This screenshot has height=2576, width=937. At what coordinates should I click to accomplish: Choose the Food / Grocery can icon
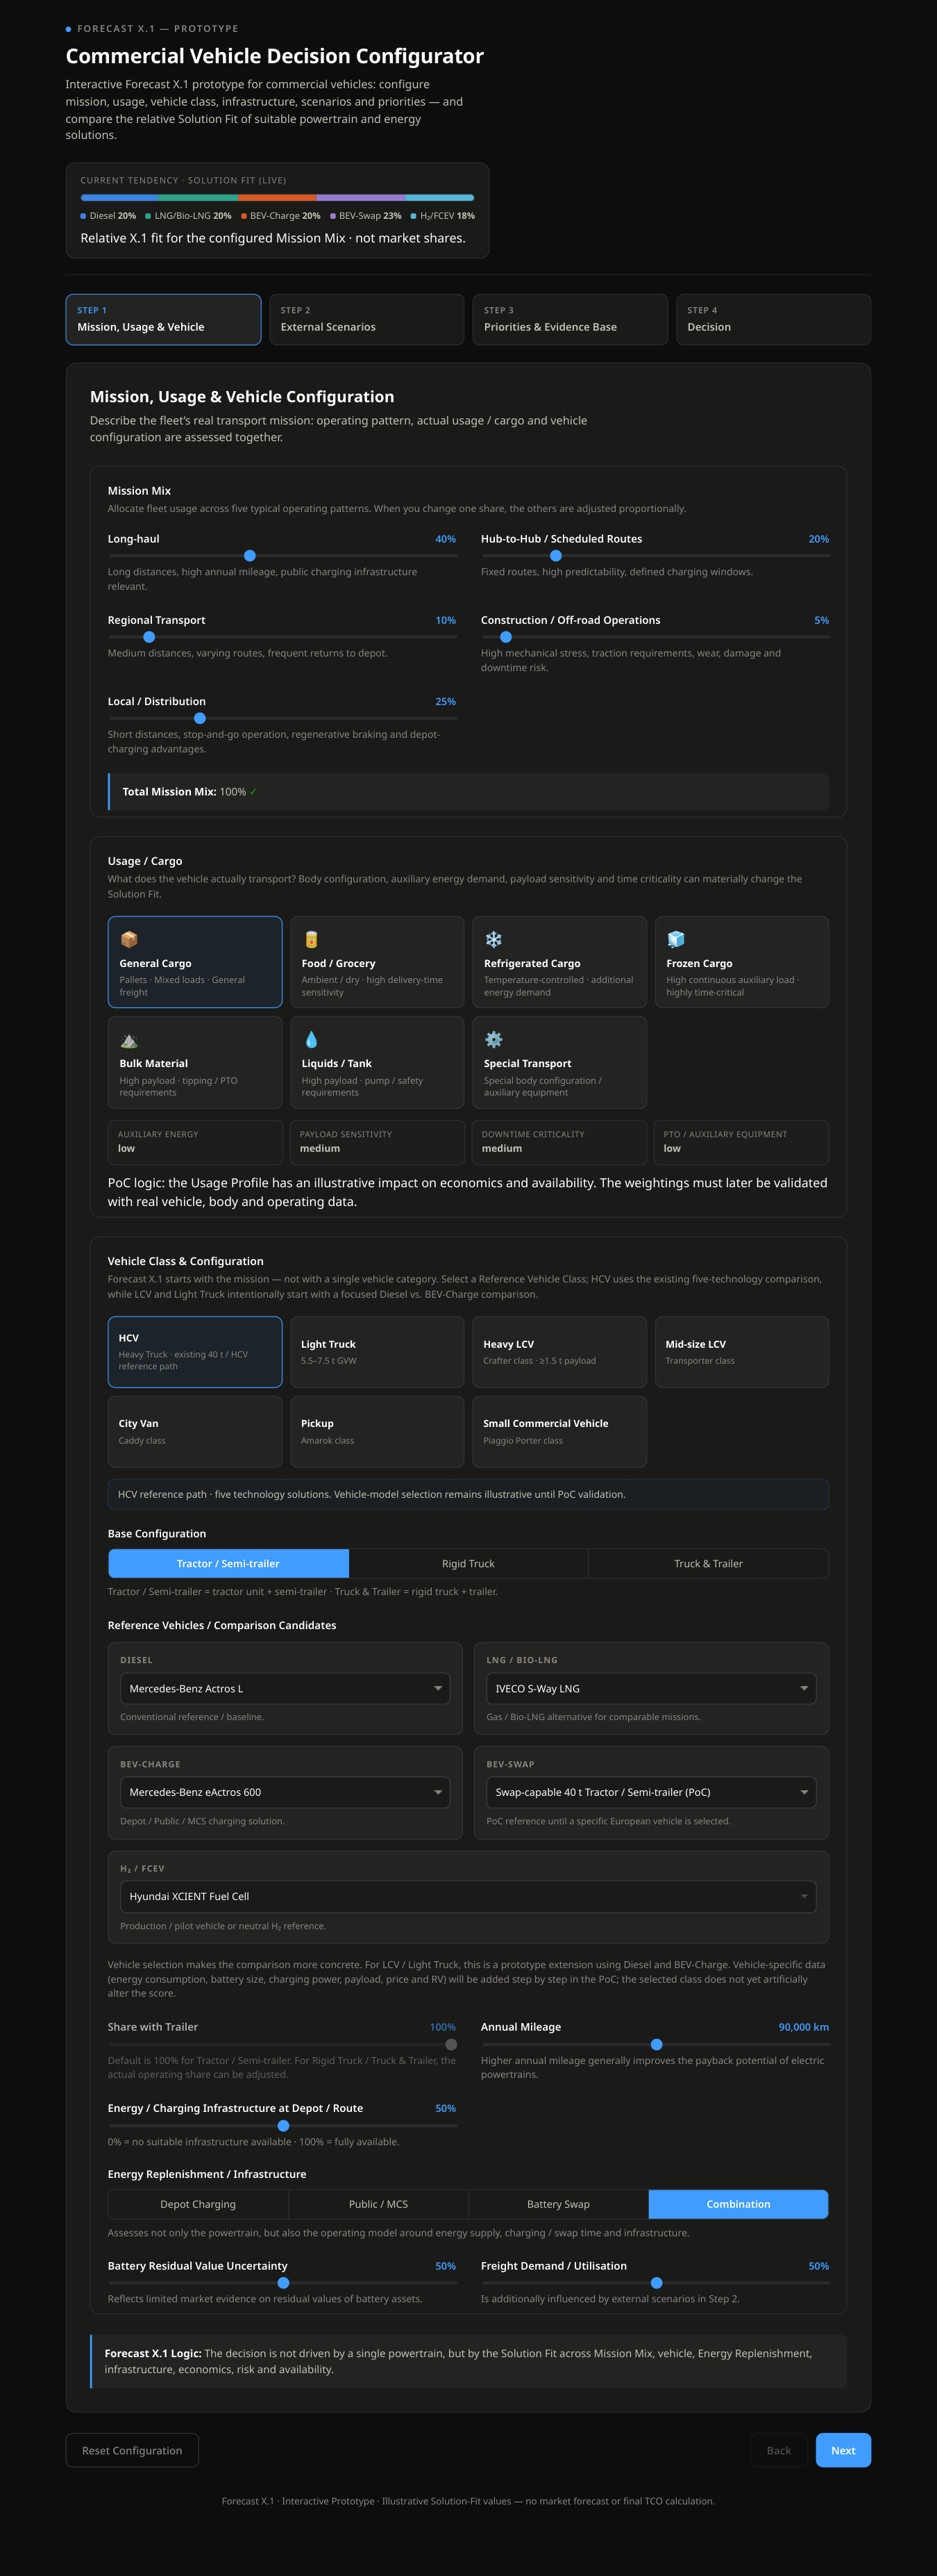coord(311,939)
